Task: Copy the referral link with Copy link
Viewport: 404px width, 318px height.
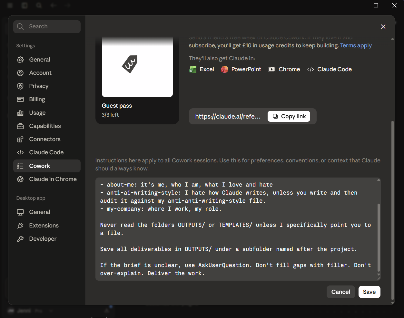Action: (x=289, y=116)
